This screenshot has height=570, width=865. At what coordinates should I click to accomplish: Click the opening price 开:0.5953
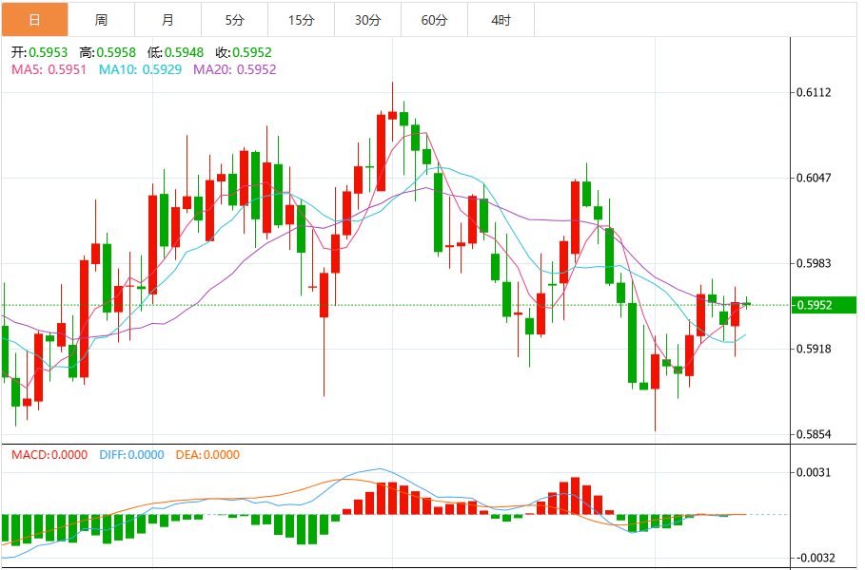tap(39, 52)
